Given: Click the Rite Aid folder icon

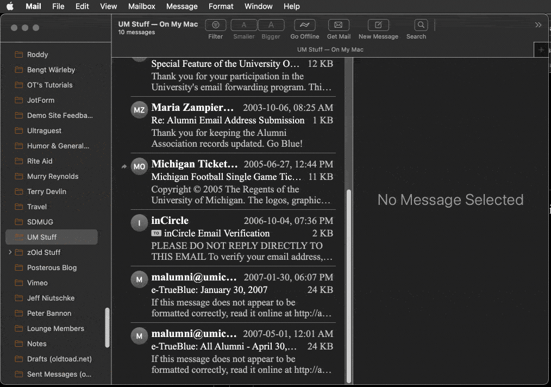Looking at the screenshot, I should point(18,161).
